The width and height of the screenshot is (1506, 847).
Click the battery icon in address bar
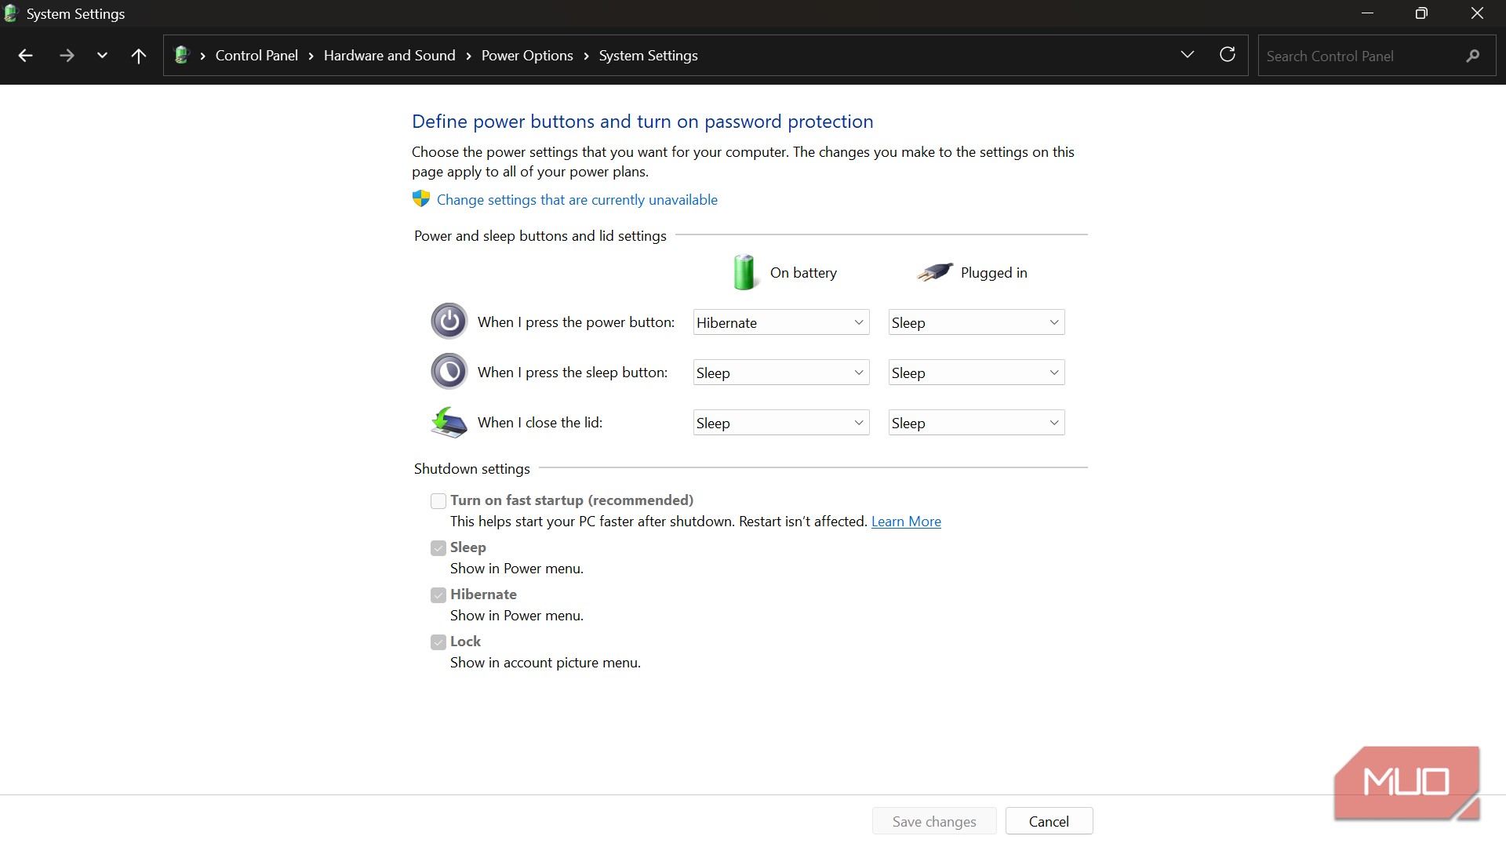tap(182, 55)
